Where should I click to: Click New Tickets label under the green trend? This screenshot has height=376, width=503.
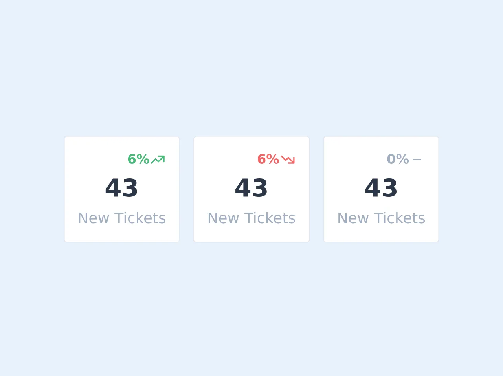click(121, 218)
